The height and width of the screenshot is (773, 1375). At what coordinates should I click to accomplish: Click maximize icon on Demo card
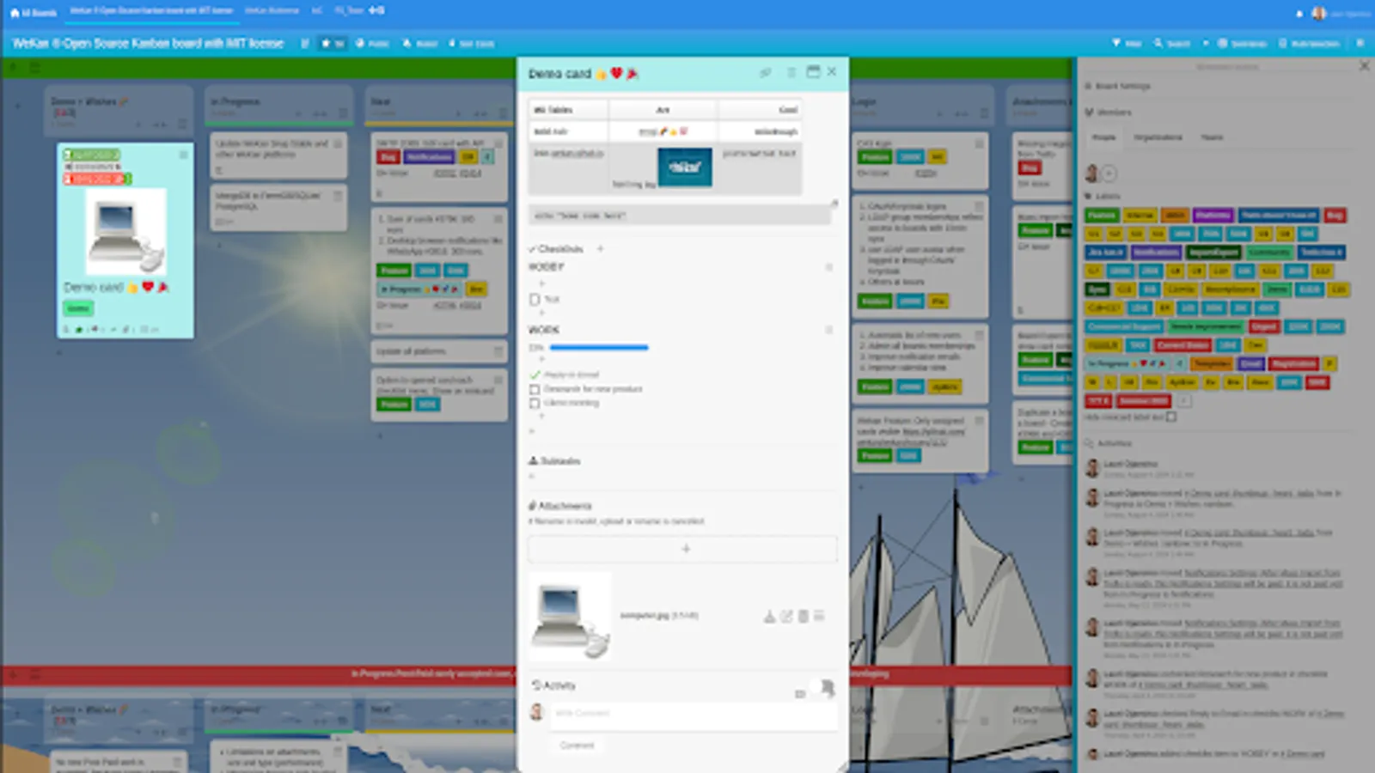(813, 72)
